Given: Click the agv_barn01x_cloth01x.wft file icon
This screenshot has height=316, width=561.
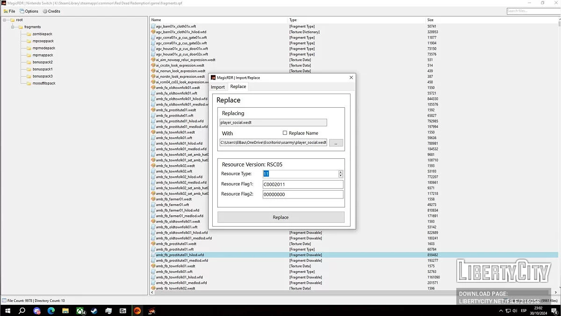Looking at the screenshot, I should coord(153,27).
